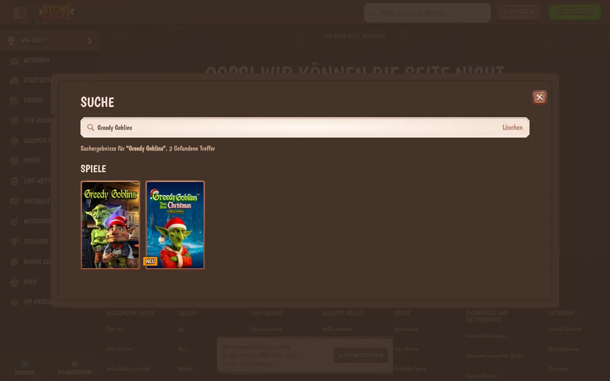The width and height of the screenshot is (610, 381).
Task: Click the Turniere trophy icon
Action: tap(14, 241)
